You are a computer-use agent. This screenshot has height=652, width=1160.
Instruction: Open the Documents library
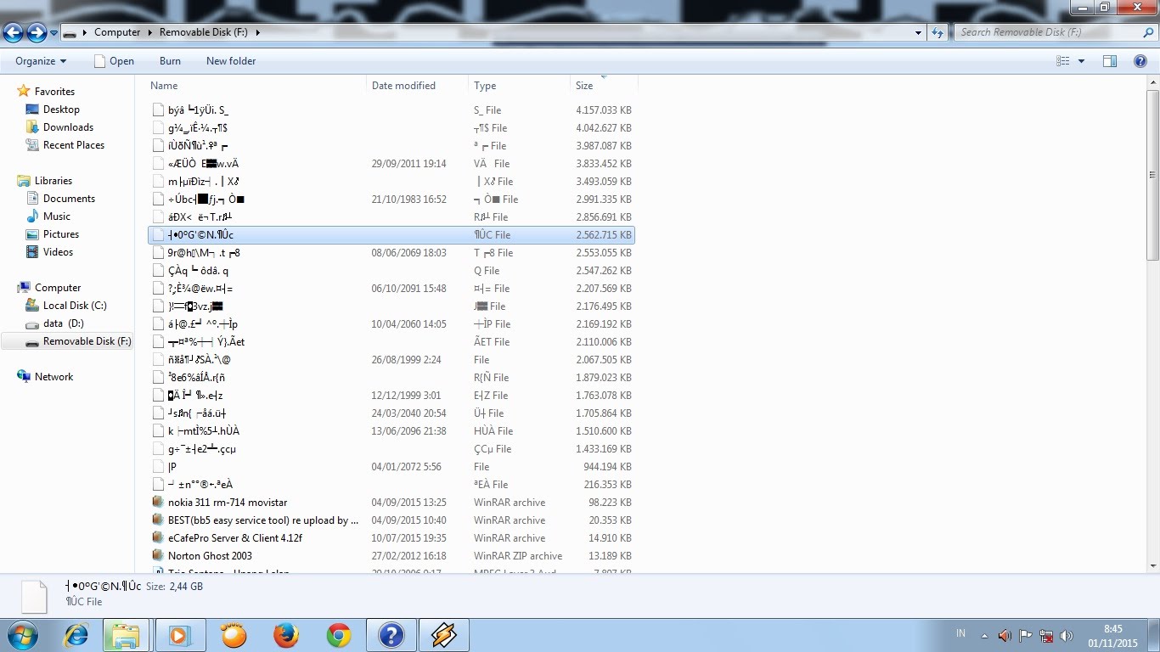click(69, 199)
